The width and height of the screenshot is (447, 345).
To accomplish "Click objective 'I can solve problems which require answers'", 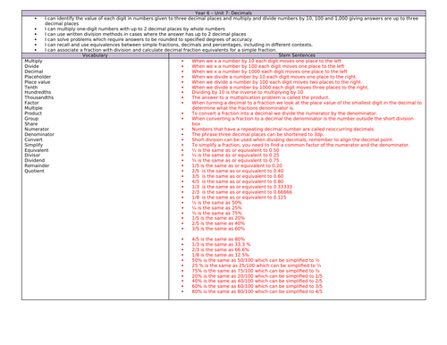I will pyautogui.click(x=148, y=39).
